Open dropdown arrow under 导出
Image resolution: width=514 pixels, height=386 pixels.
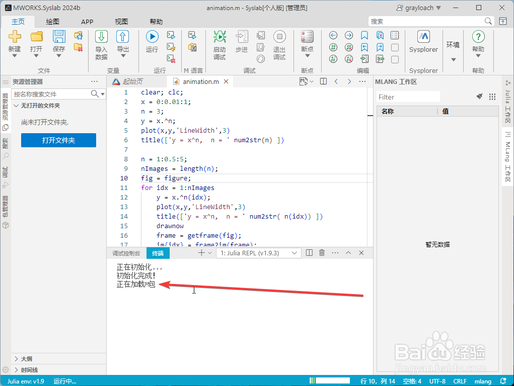[123, 56]
